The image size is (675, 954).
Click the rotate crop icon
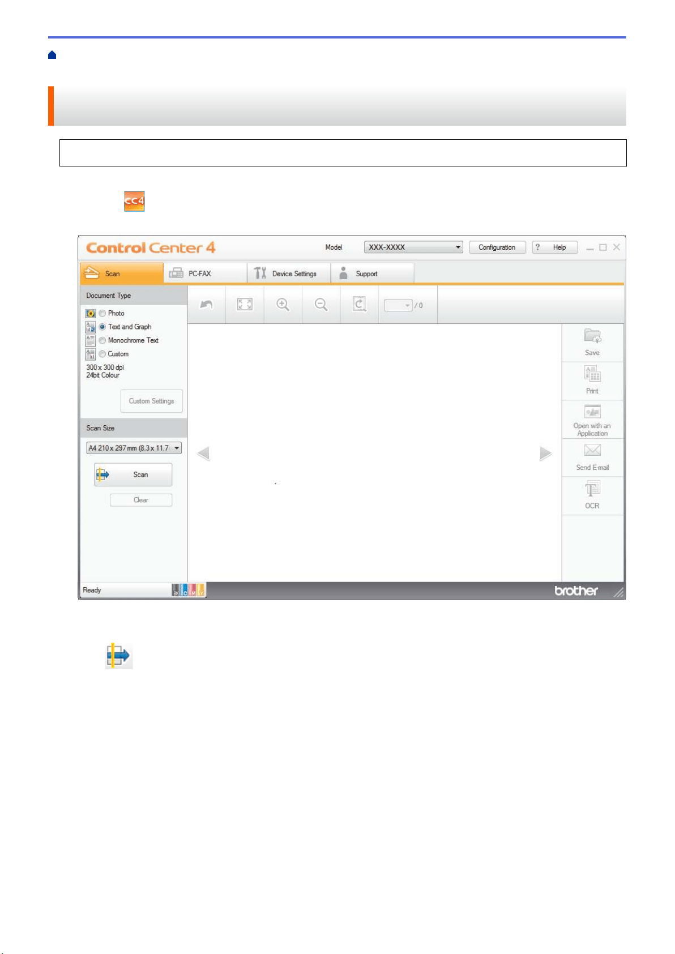[x=360, y=305]
